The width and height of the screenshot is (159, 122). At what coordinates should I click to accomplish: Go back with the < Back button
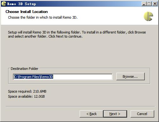(x=91, y=114)
